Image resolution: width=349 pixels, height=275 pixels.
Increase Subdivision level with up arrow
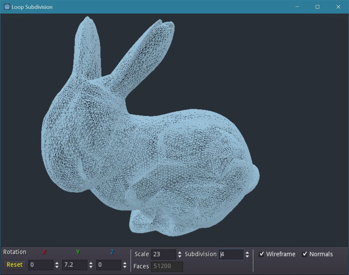click(x=247, y=253)
